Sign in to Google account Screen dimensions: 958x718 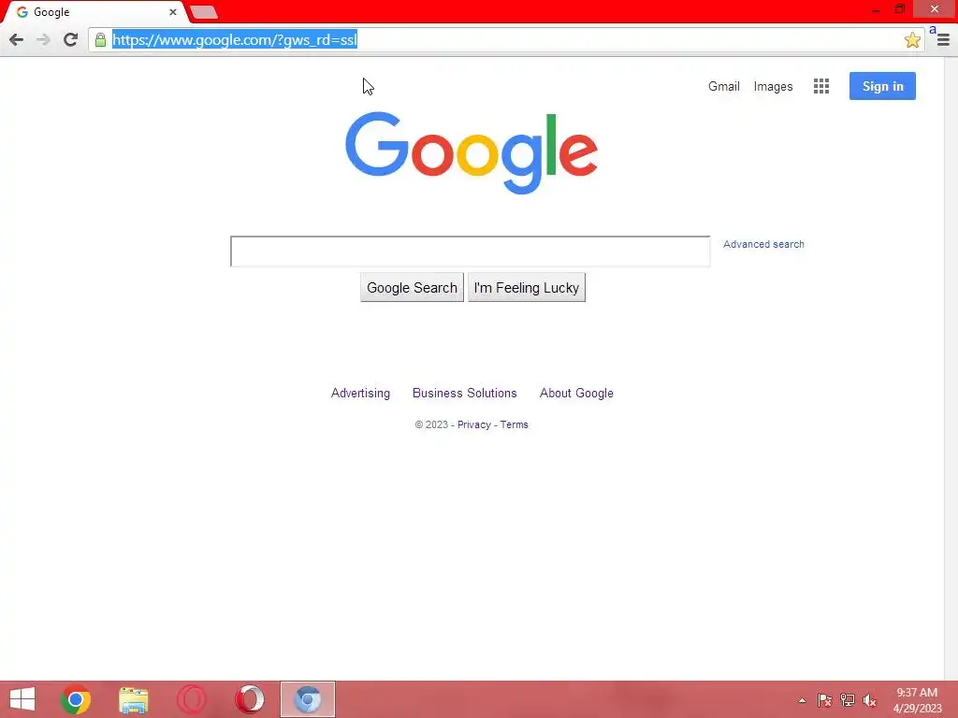tap(882, 86)
